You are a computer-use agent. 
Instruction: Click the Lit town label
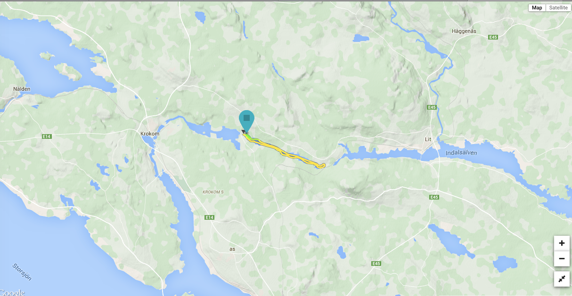[x=428, y=139]
